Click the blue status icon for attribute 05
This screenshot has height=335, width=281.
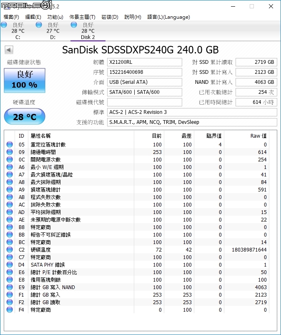coord(10,144)
